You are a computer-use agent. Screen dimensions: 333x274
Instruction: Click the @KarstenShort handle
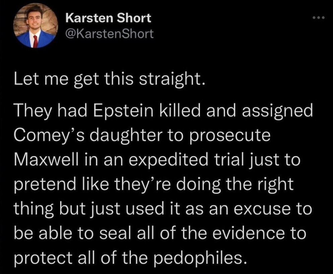point(109,34)
